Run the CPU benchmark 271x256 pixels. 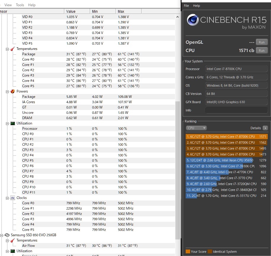262,51
